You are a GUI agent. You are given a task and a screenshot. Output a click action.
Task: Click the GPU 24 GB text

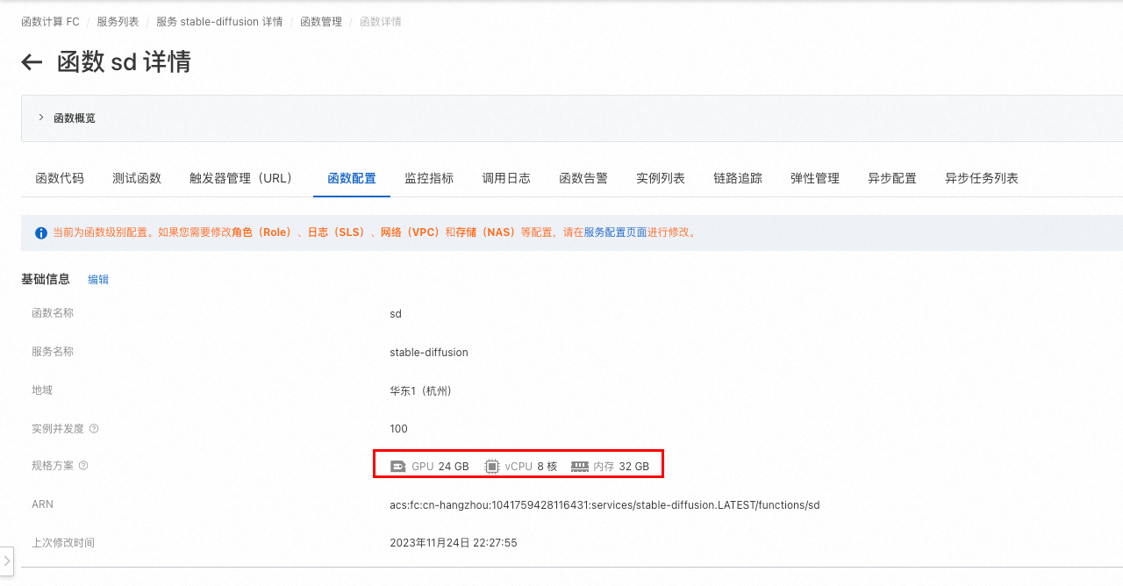pos(440,467)
